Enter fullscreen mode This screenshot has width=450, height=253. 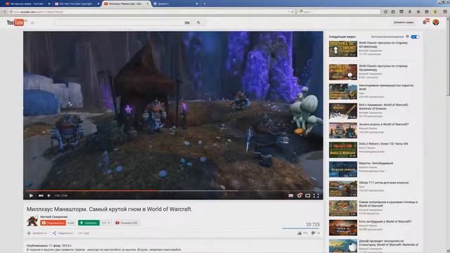tap(316, 195)
